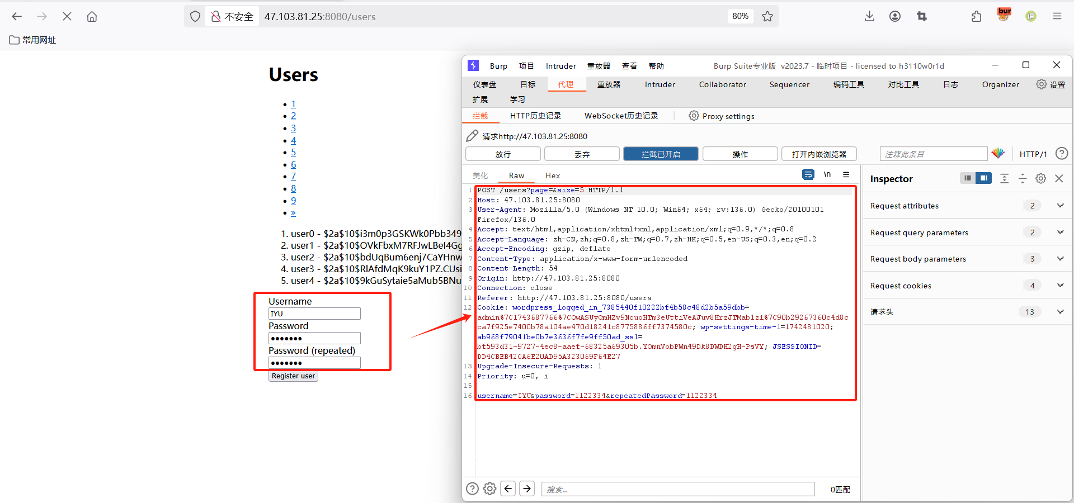This screenshot has width=1074, height=503.
Task: Open 帮助 help menu
Action: [x=656, y=66]
